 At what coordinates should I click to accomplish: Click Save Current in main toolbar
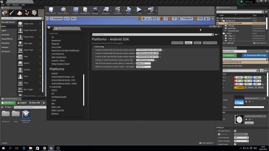pyautogui.click(x=51, y=10)
